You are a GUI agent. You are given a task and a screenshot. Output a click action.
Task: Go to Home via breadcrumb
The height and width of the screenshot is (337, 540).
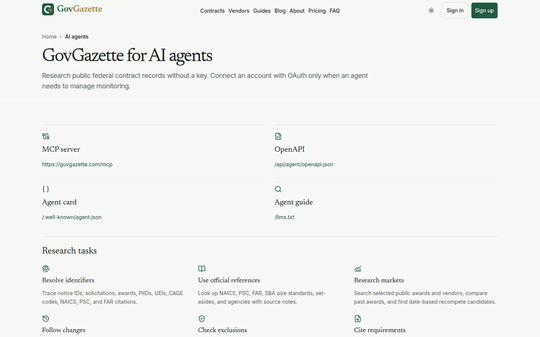[x=49, y=37]
